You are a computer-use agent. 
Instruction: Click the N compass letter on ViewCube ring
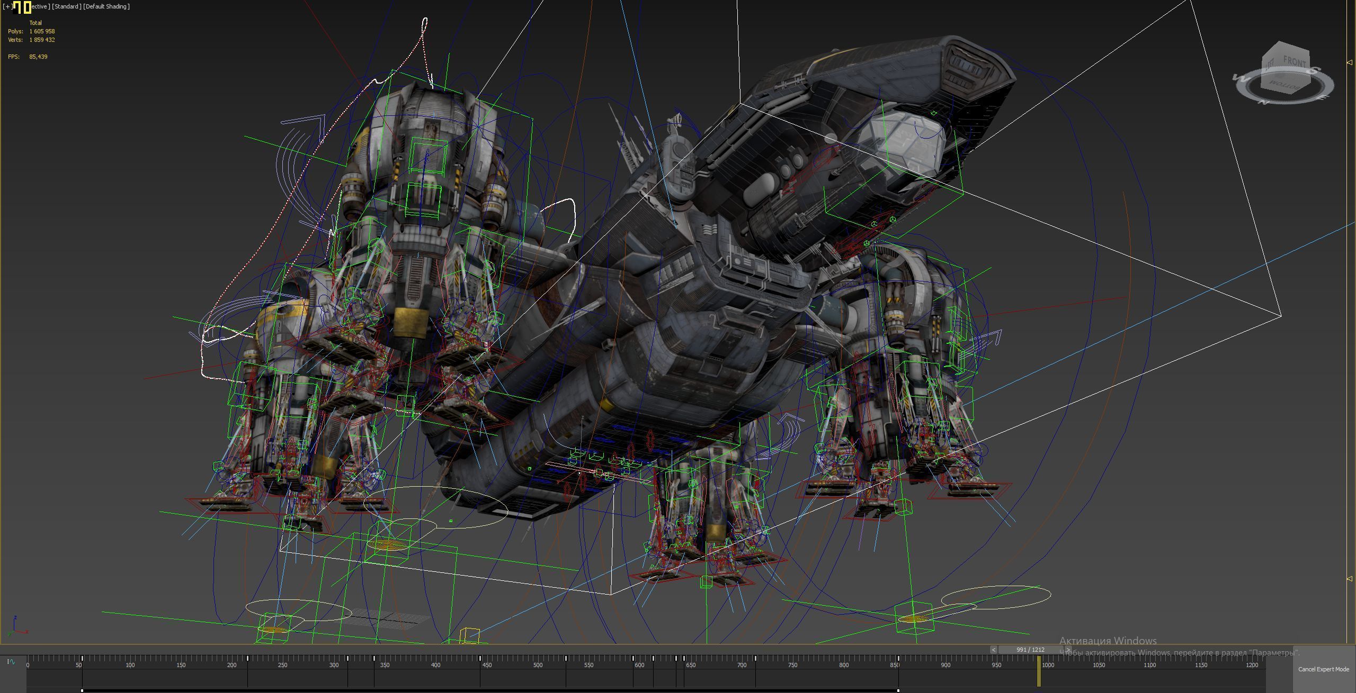(1265, 101)
